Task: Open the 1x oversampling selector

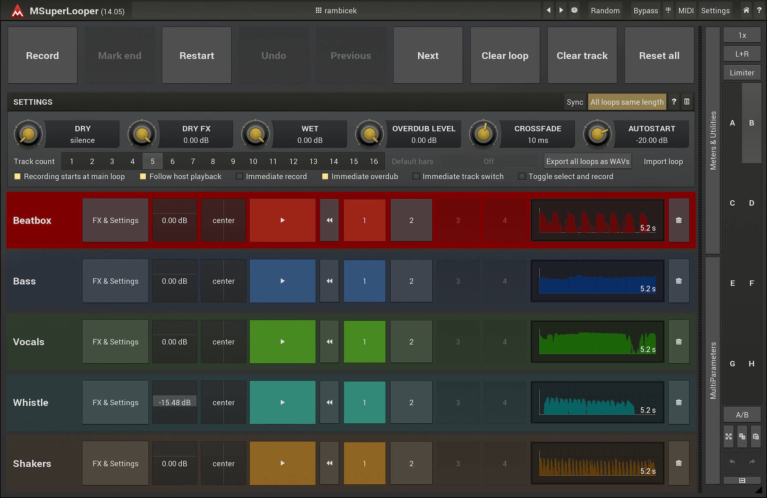Action: coord(742,35)
